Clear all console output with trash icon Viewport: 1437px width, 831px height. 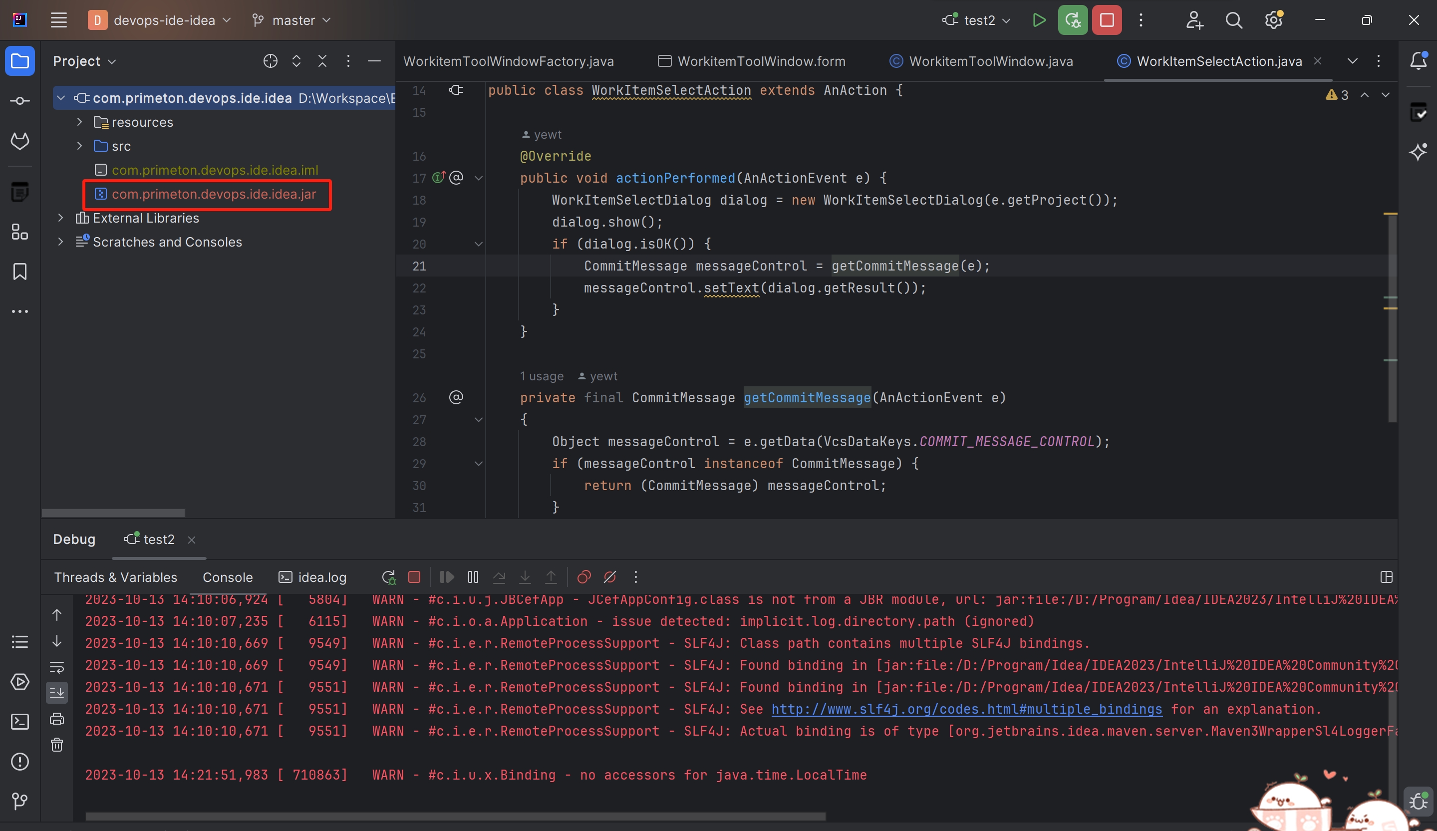(x=57, y=745)
